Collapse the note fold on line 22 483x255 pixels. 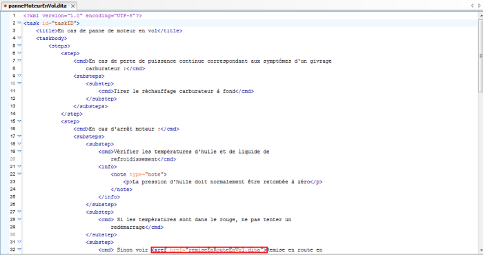pyautogui.click(x=19, y=174)
